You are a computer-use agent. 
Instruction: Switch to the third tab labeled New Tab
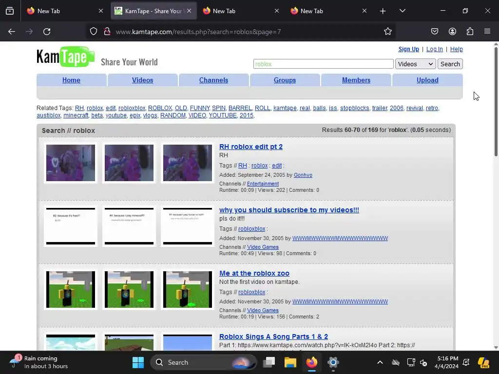click(241, 11)
